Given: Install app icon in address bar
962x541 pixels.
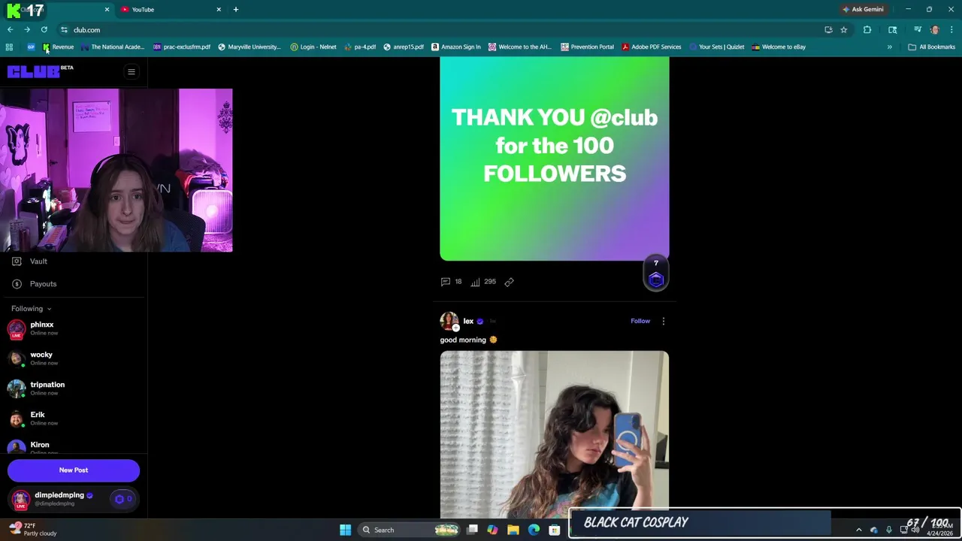Looking at the screenshot, I should coord(828,30).
